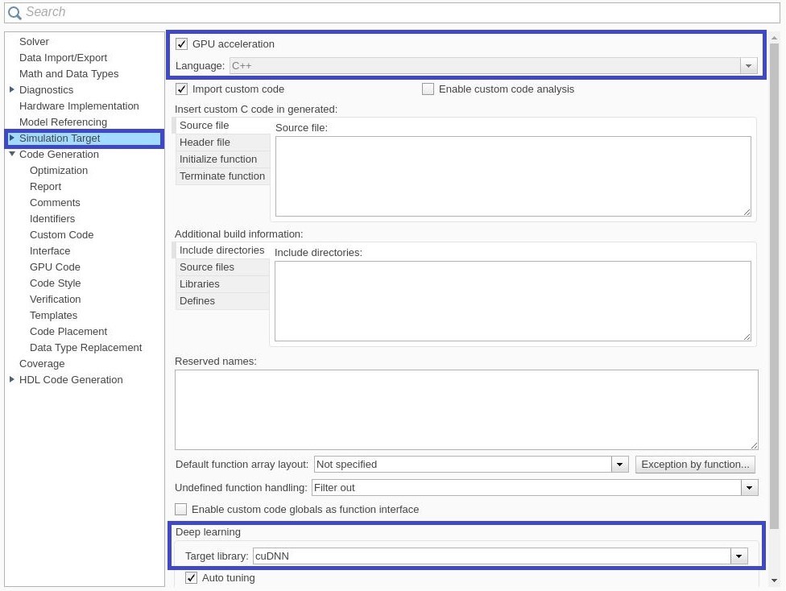786x591 pixels.
Task: Expand the HDL Code Generation node
Action: (x=11, y=379)
